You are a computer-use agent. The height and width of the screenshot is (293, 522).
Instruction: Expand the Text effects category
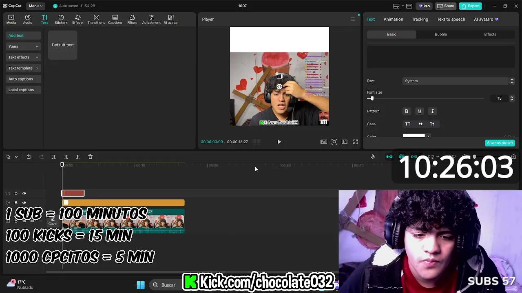click(23, 57)
